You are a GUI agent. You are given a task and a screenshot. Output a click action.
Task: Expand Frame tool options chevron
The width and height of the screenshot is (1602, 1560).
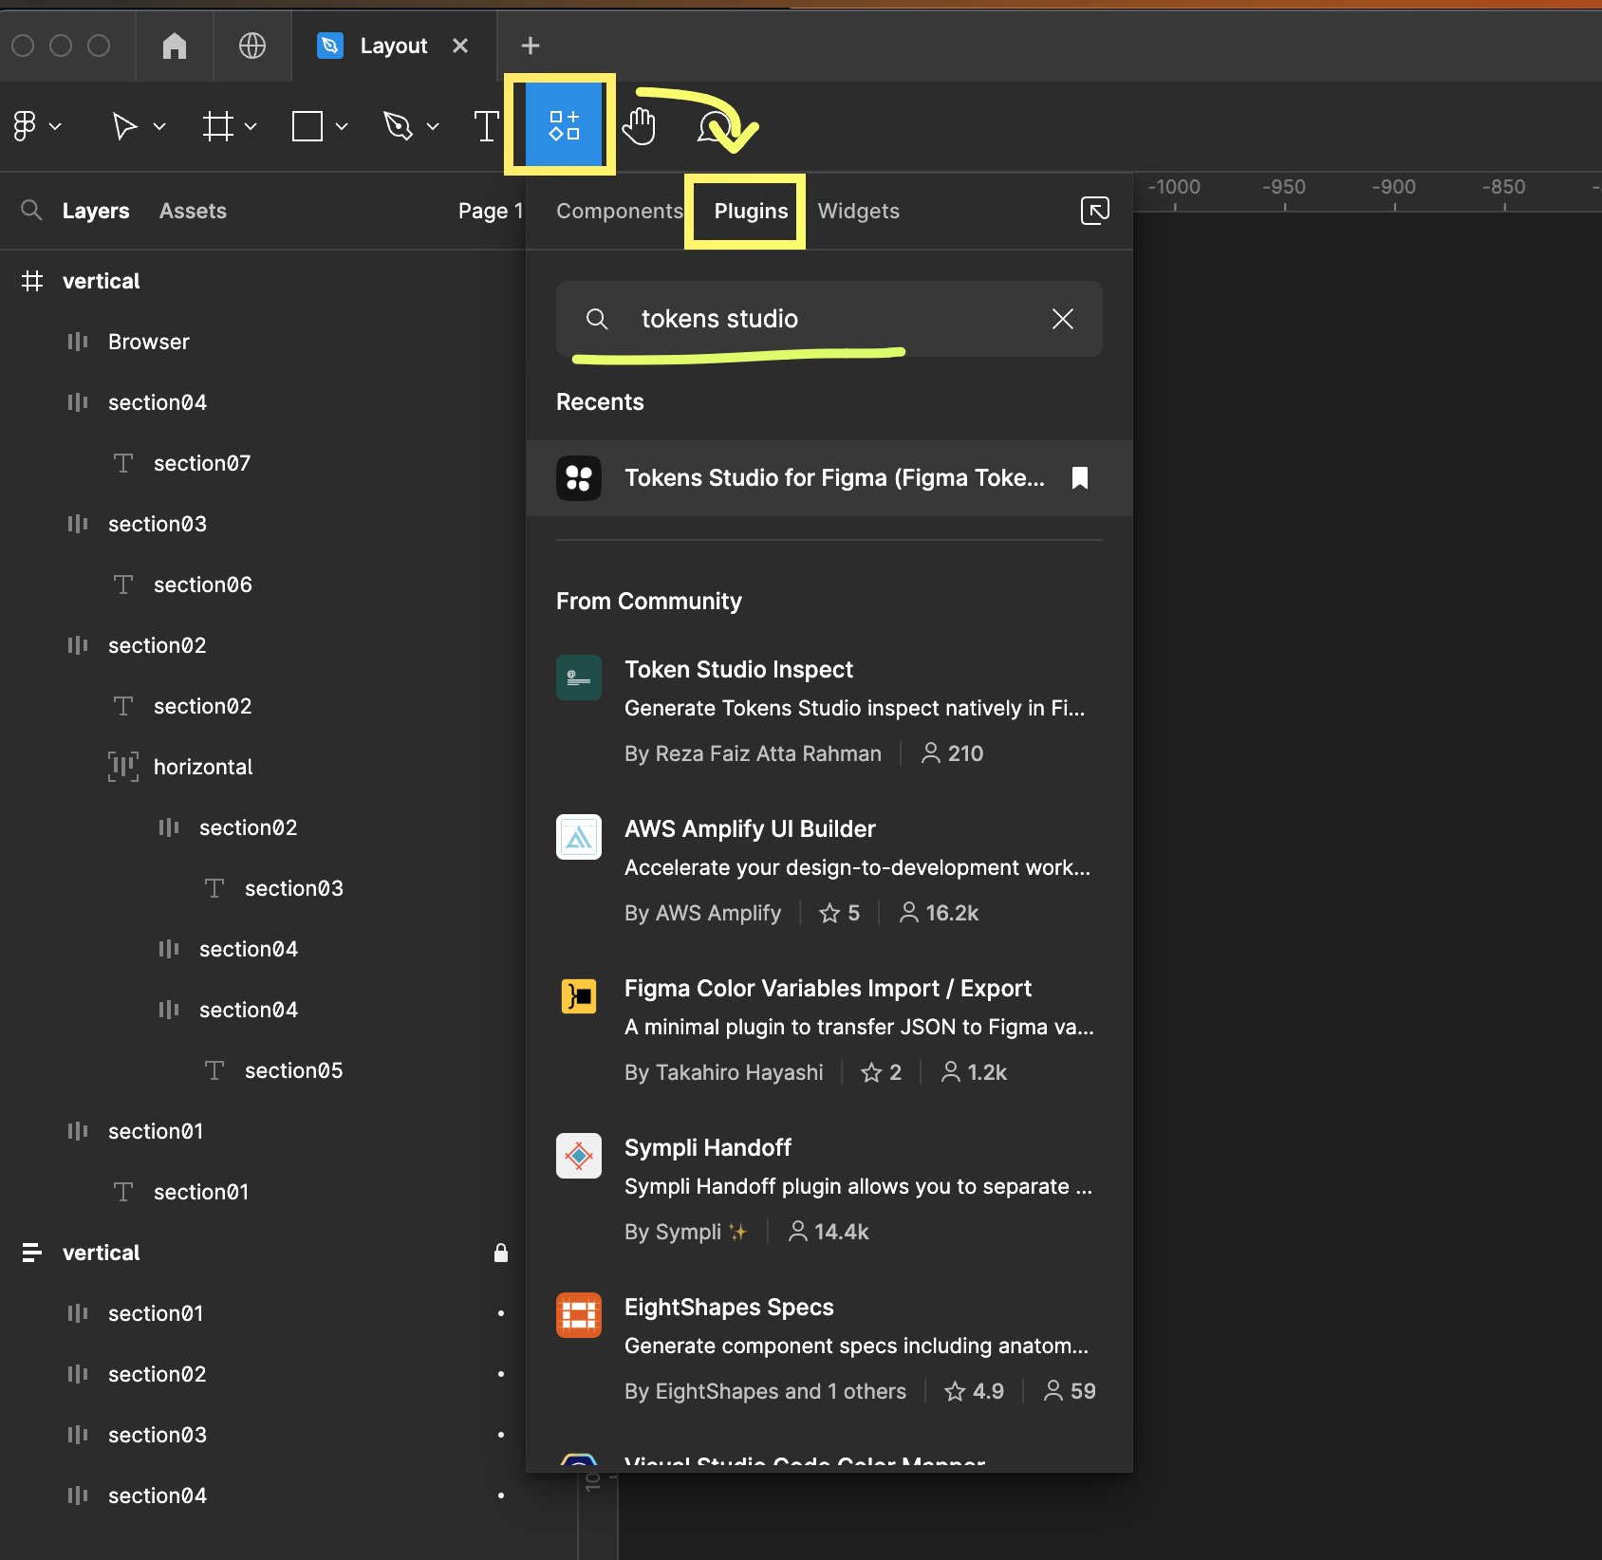251,126
